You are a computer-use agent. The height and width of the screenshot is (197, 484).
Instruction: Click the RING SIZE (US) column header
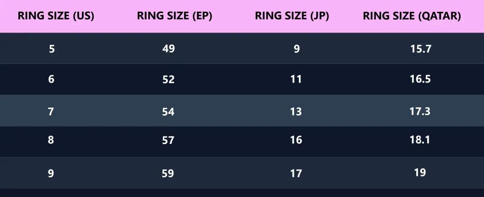click(x=56, y=16)
